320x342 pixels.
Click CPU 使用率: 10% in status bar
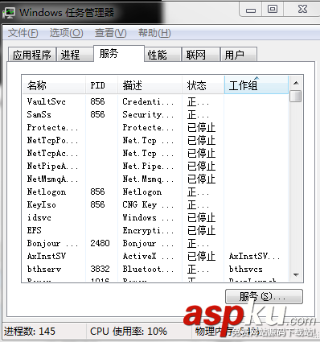coord(129,332)
